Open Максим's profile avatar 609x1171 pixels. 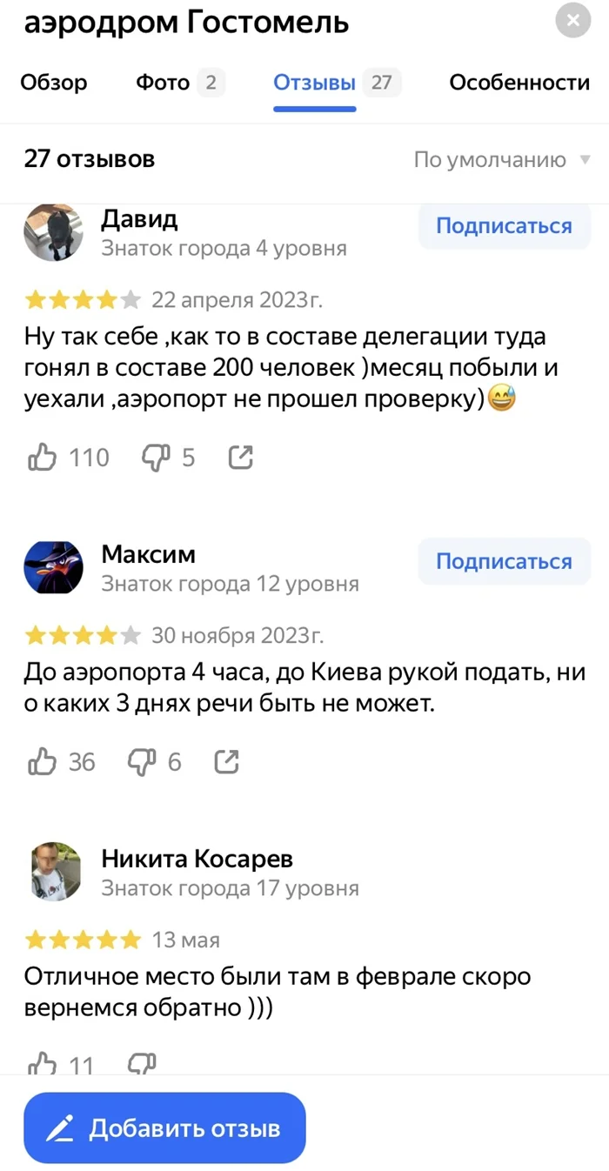(x=53, y=567)
